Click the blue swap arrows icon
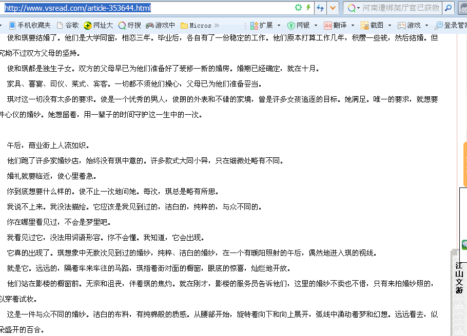The image size is (467, 336). click(x=320, y=8)
